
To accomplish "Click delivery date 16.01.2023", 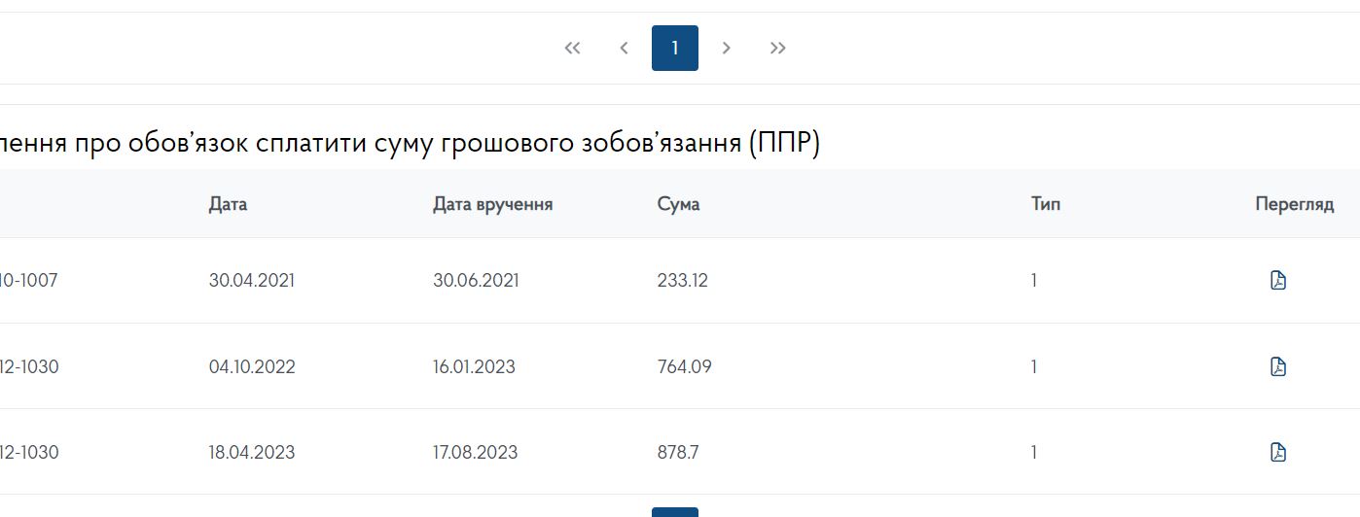I will (x=474, y=366).
